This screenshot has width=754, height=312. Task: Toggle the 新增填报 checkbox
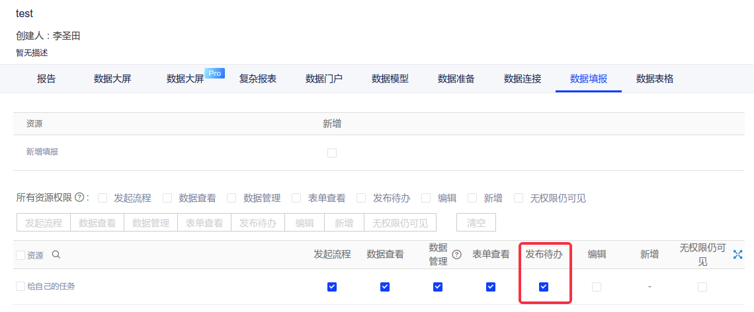[x=332, y=153]
